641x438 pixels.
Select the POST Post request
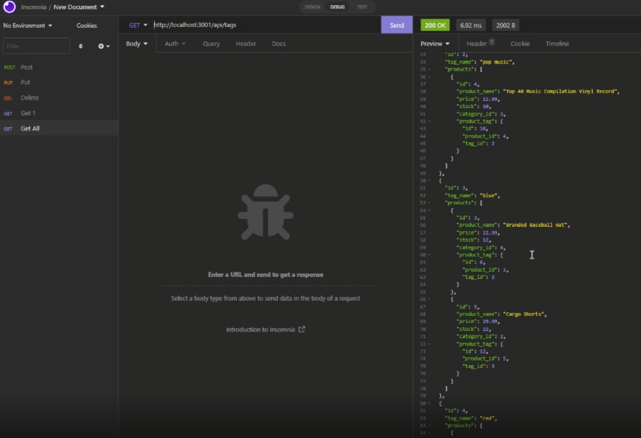tap(26, 67)
